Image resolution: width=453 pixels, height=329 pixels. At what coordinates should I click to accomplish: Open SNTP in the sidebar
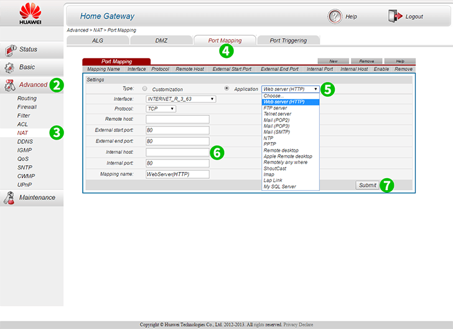pyautogui.click(x=25, y=168)
